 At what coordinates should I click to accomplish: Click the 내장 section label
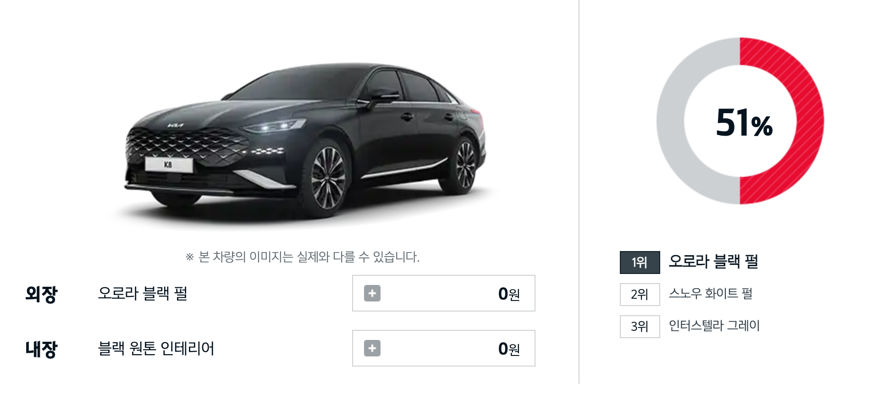pos(41,349)
